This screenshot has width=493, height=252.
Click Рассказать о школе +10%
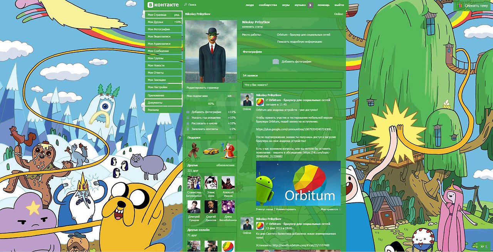pos(211,123)
